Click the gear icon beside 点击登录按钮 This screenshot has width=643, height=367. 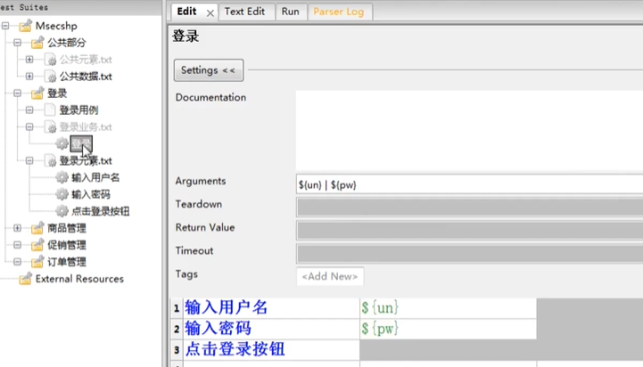(x=62, y=211)
